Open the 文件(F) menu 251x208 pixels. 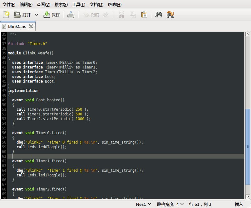pos(9,5)
